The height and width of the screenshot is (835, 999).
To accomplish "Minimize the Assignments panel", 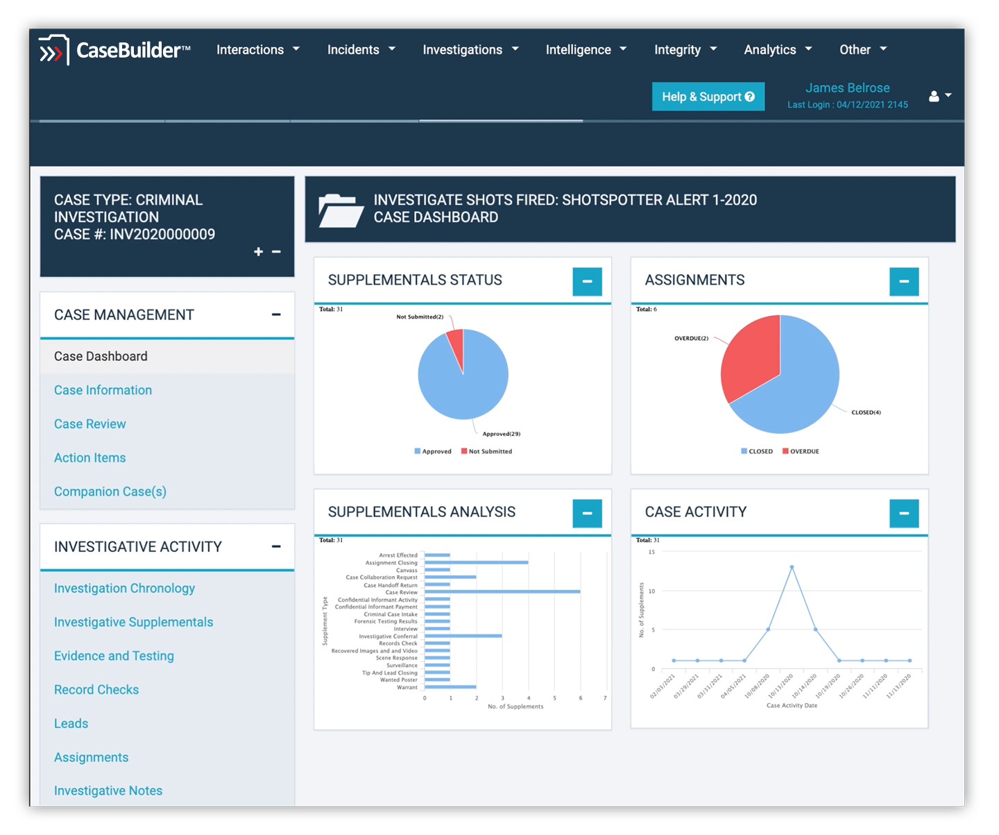I will (903, 282).
